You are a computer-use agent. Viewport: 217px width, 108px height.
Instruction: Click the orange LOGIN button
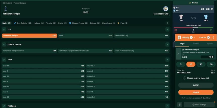[x=196, y=92]
